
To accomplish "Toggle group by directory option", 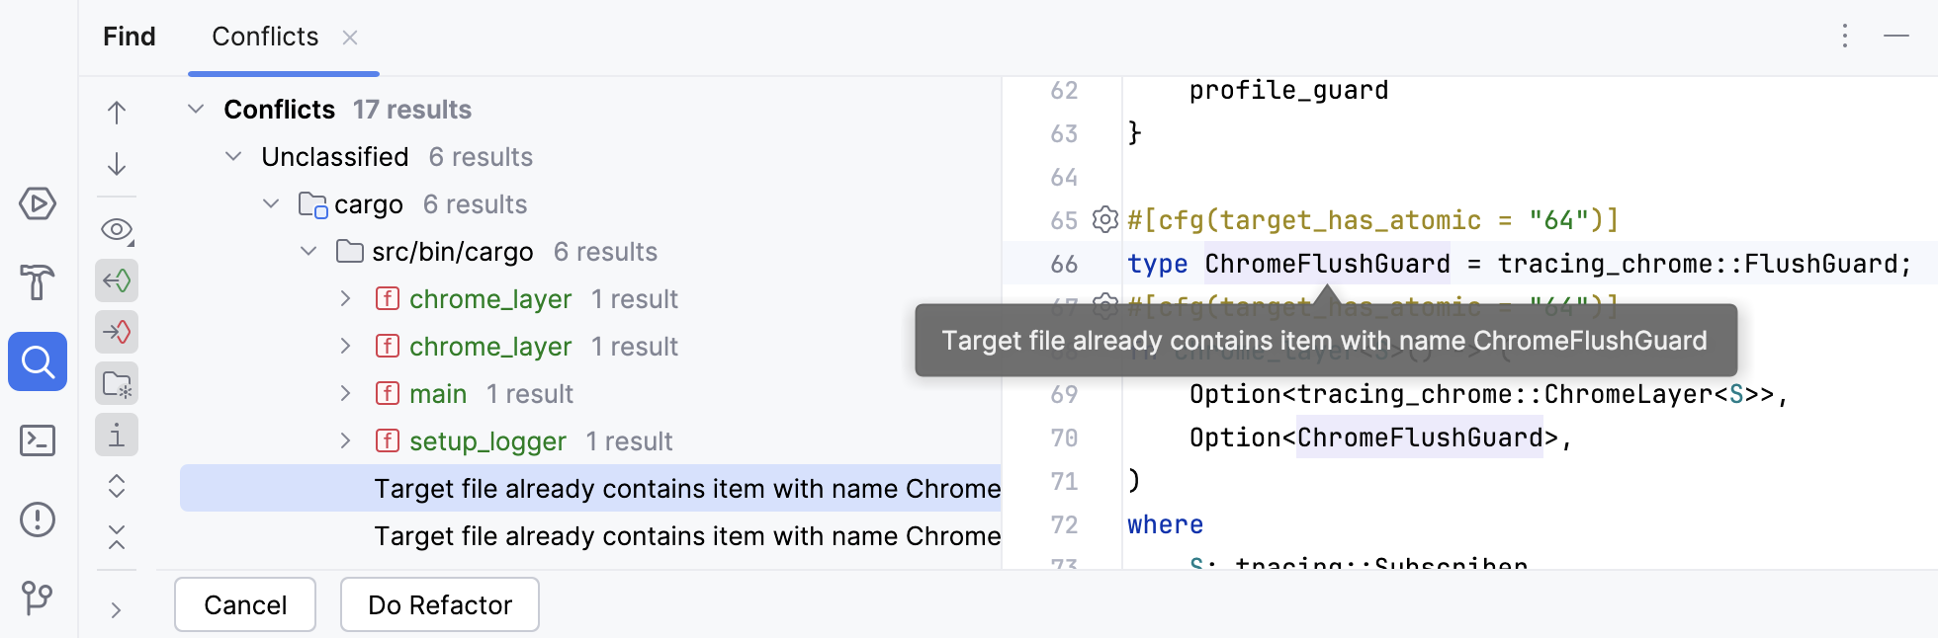I will coord(117,383).
